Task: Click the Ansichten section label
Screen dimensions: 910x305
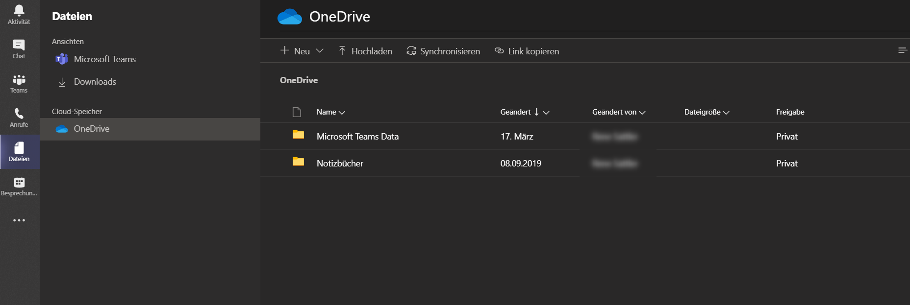Action: 68,42
